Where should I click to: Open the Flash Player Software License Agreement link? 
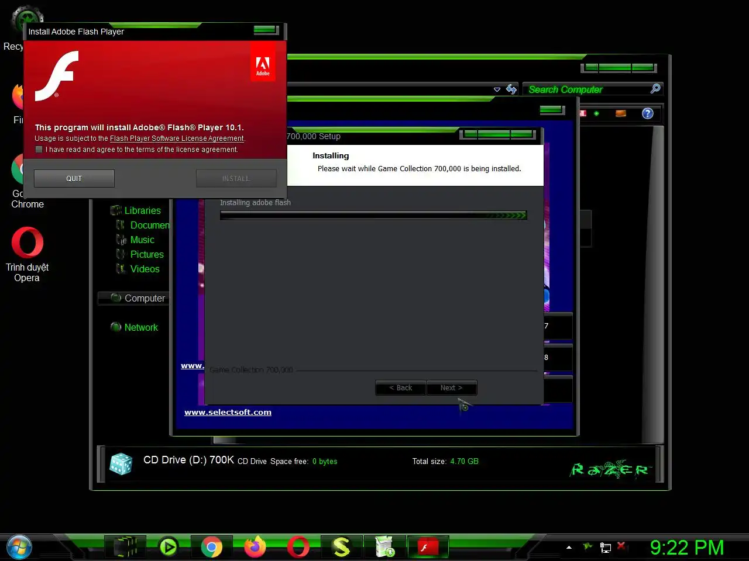point(177,138)
